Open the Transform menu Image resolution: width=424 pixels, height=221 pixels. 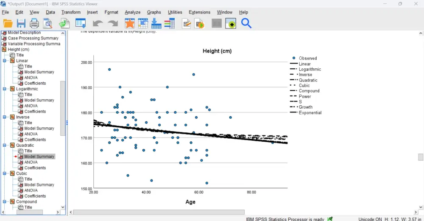tap(71, 12)
